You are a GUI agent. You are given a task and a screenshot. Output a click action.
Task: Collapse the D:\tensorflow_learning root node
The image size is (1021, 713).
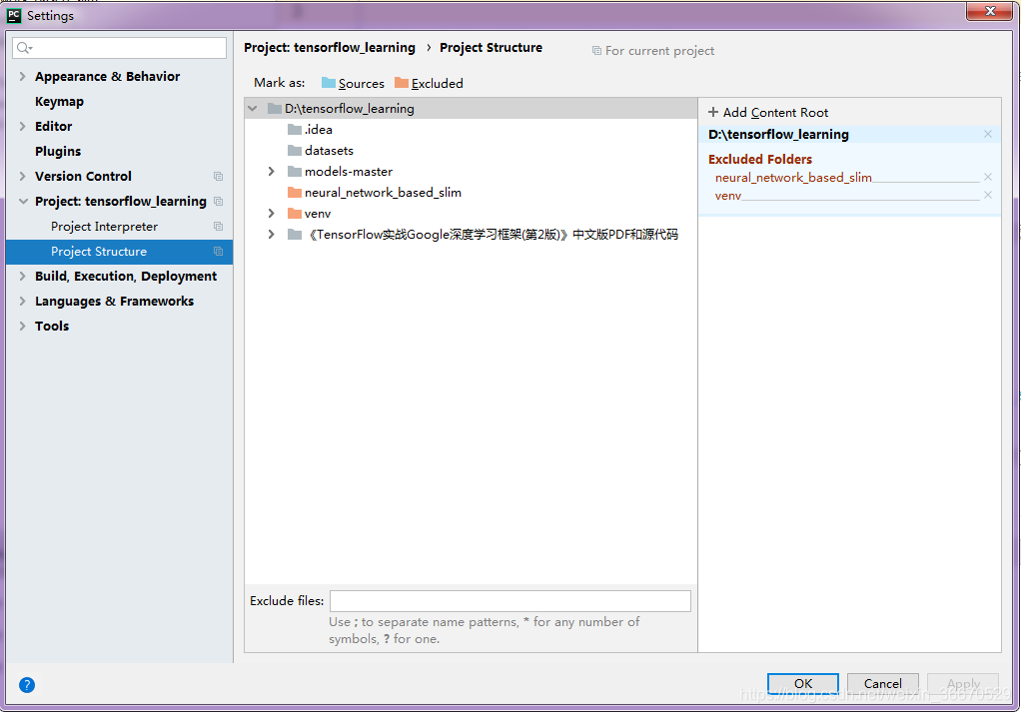click(253, 109)
